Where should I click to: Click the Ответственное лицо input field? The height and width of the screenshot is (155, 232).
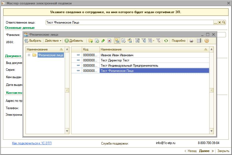[x=130, y=22]
